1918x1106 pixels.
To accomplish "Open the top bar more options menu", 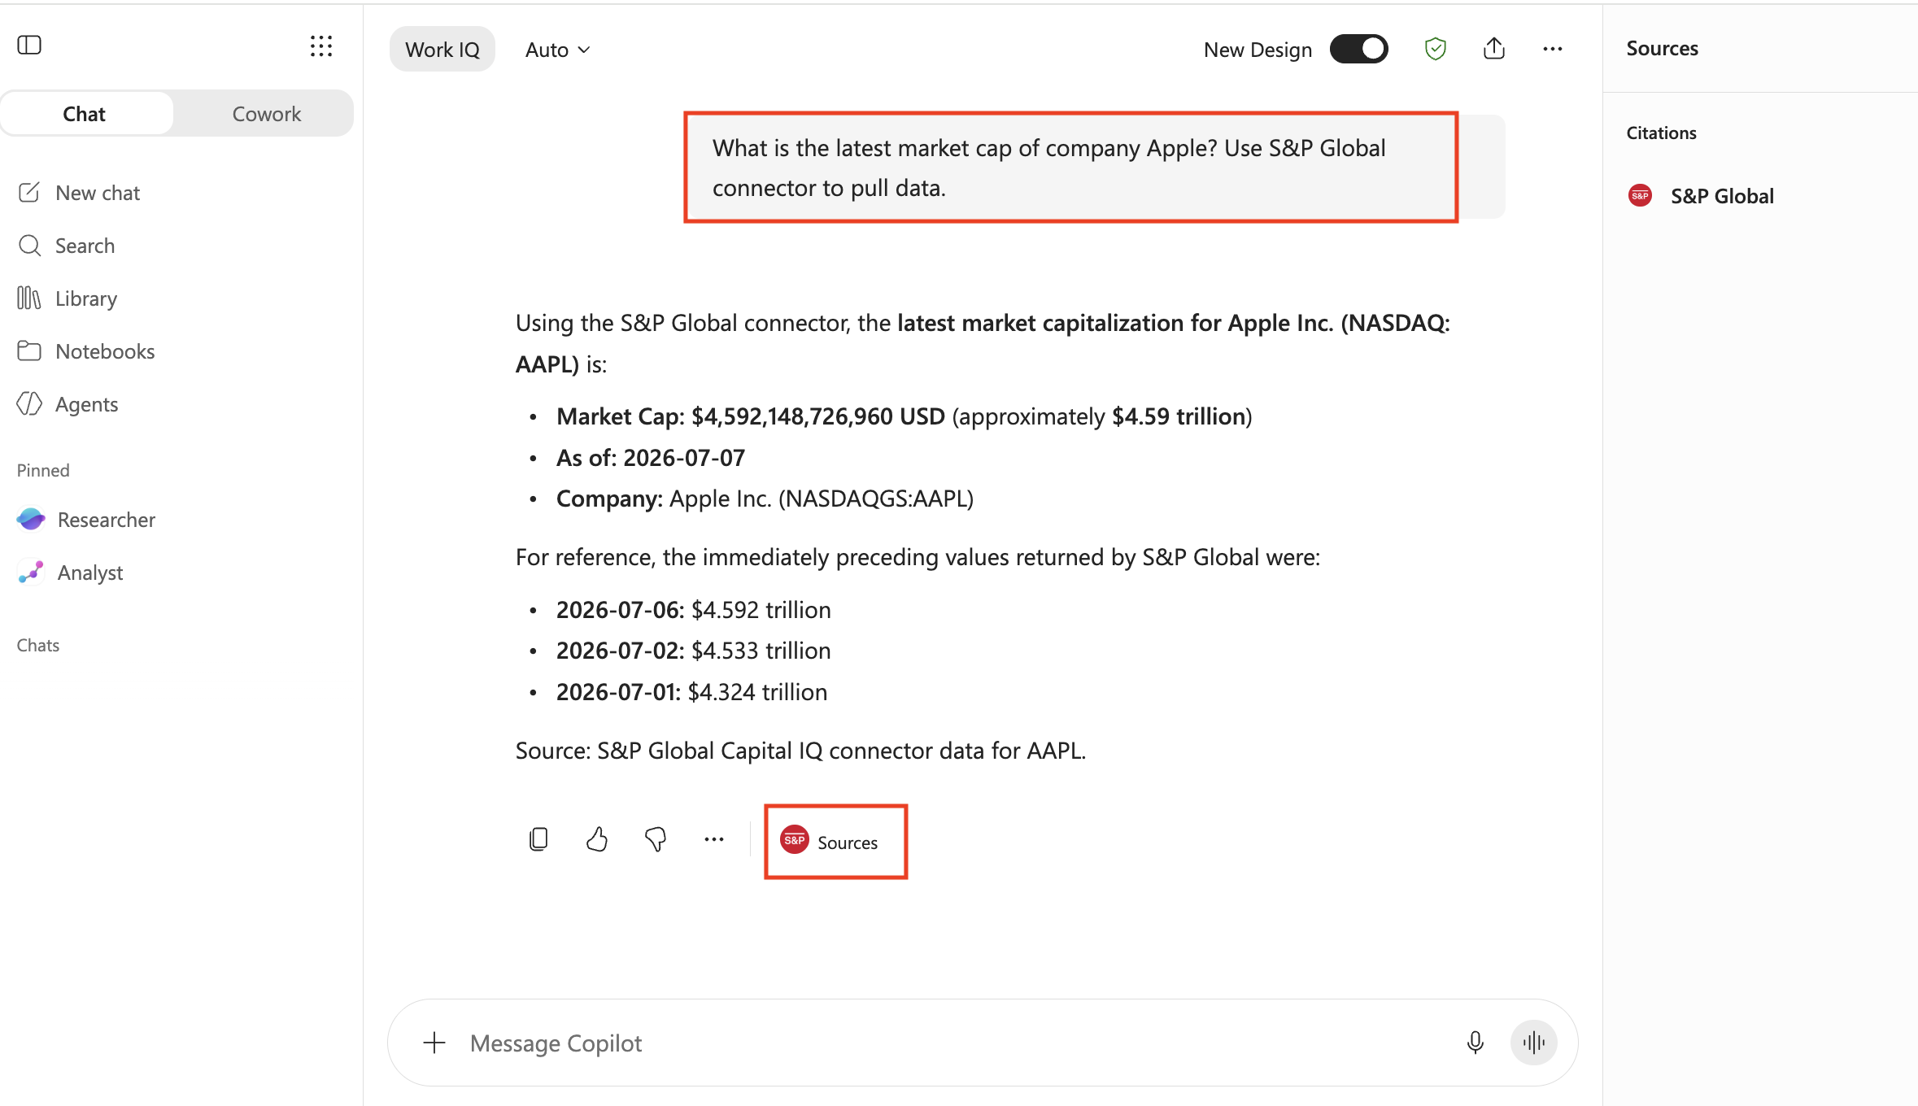I will [1553, 49].
